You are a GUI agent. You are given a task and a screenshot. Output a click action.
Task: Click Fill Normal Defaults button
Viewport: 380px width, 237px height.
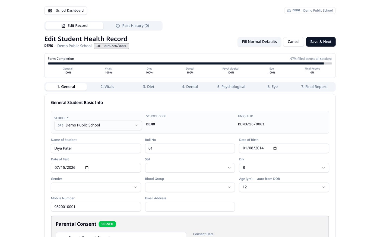[259, 42]
